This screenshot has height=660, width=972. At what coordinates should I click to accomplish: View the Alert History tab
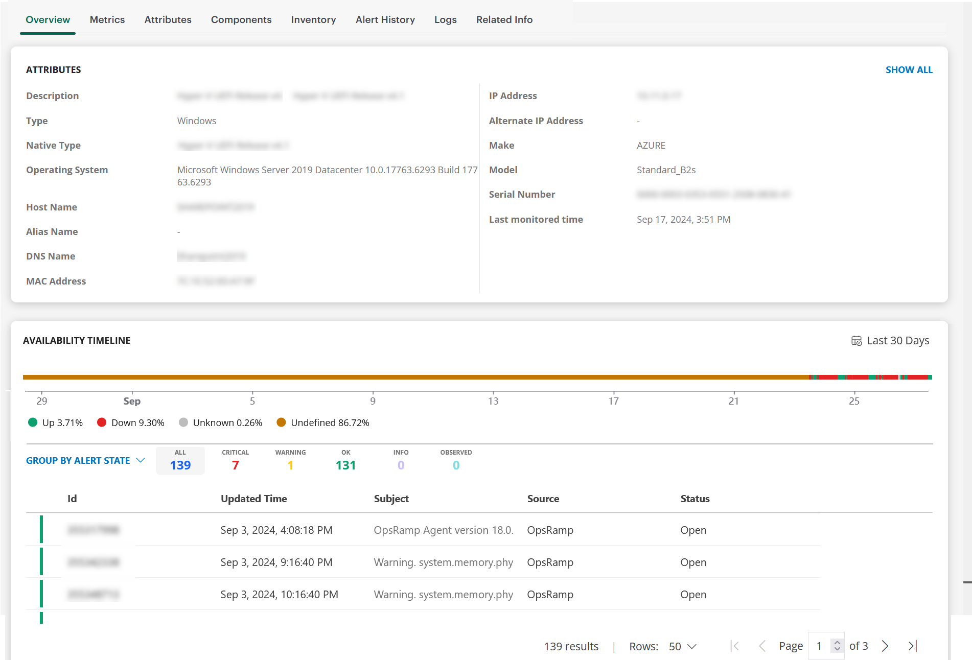385,19
